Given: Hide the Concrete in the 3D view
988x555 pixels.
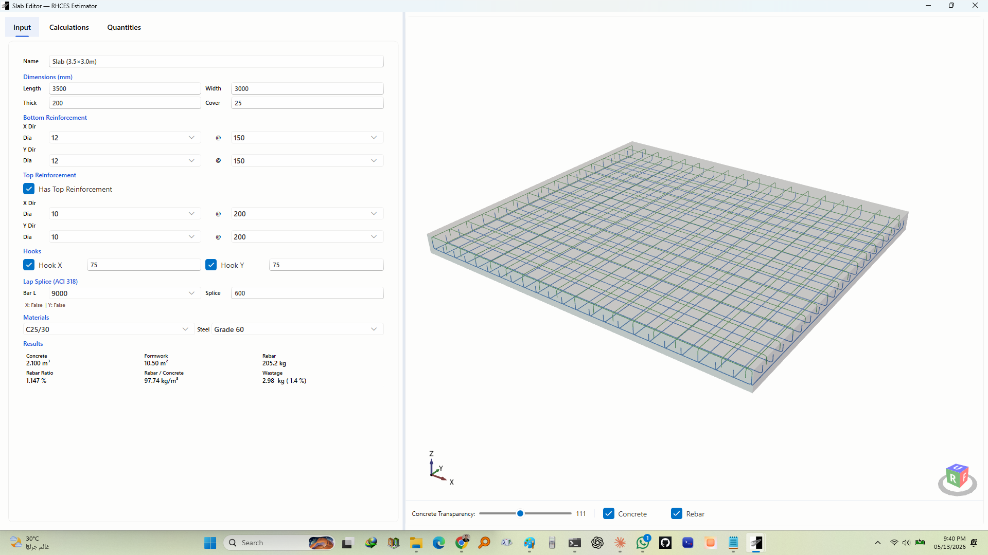Looking at the screenshot, I should pos(609,513).
